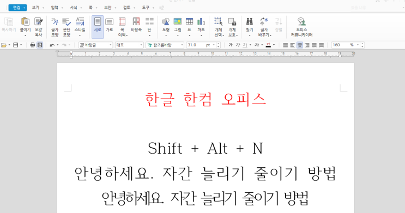
Task: Open the font color picker 가
Action: tap(268, 45)
